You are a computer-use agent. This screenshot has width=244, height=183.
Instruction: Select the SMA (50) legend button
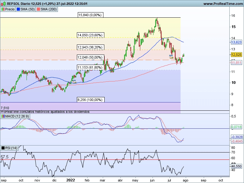[26, 9]
